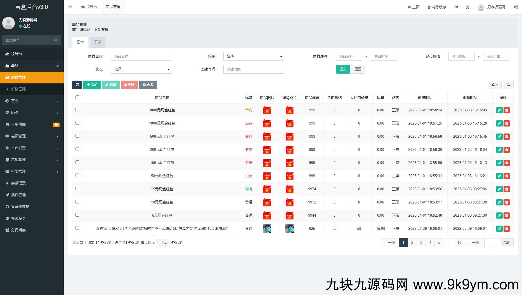Select the checkbox for 15元现金红包 row
The image size is (522, 295).
click(x=77, y=189)
